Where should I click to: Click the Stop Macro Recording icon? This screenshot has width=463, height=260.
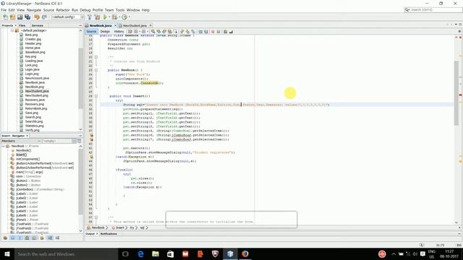218,32
